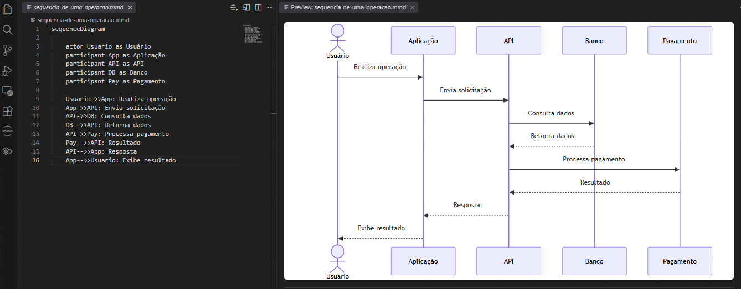Click line 9 'Usuario->>App: Realiza operação'
Viewport: 741px width, 289px height.
click(121, 99)
